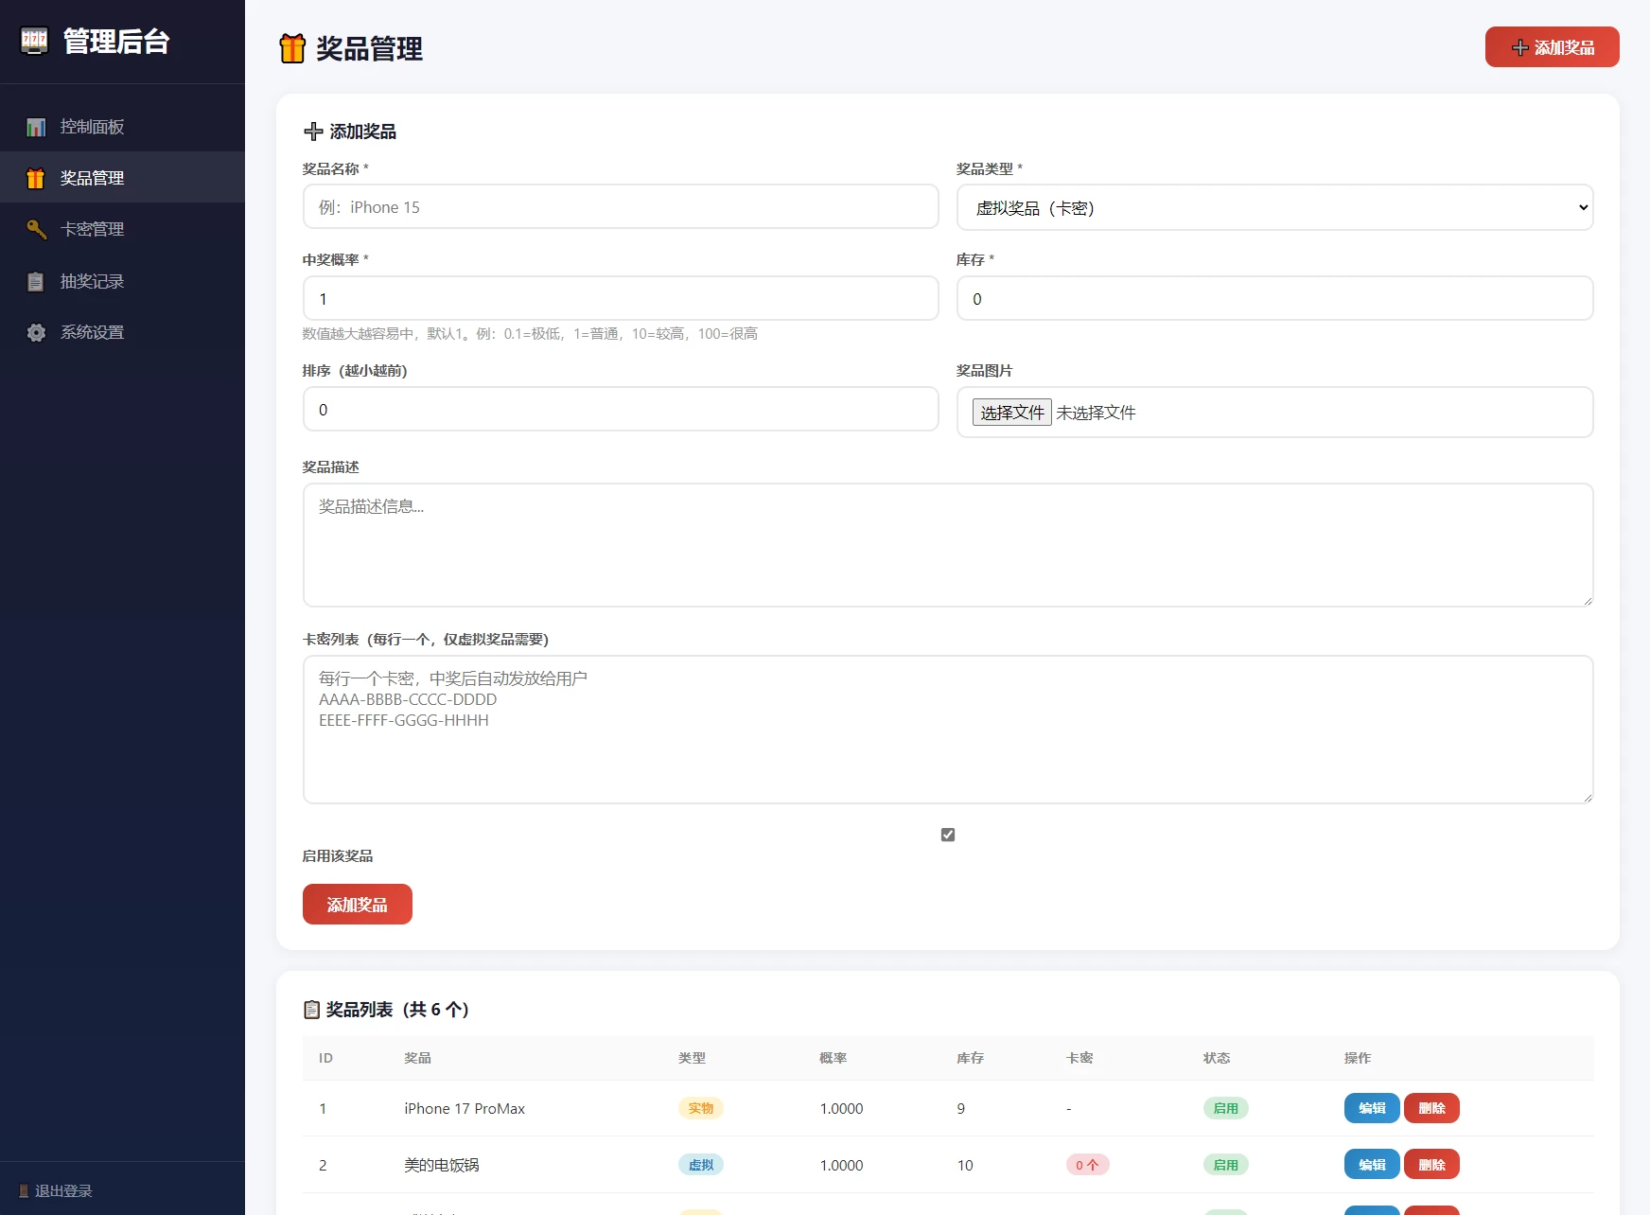Click the 奖品名称 input field
Screen dimensions: 1650x1215
point(621,206)
